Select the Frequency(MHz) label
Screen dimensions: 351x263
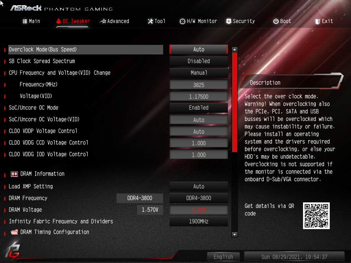[38, 84]
